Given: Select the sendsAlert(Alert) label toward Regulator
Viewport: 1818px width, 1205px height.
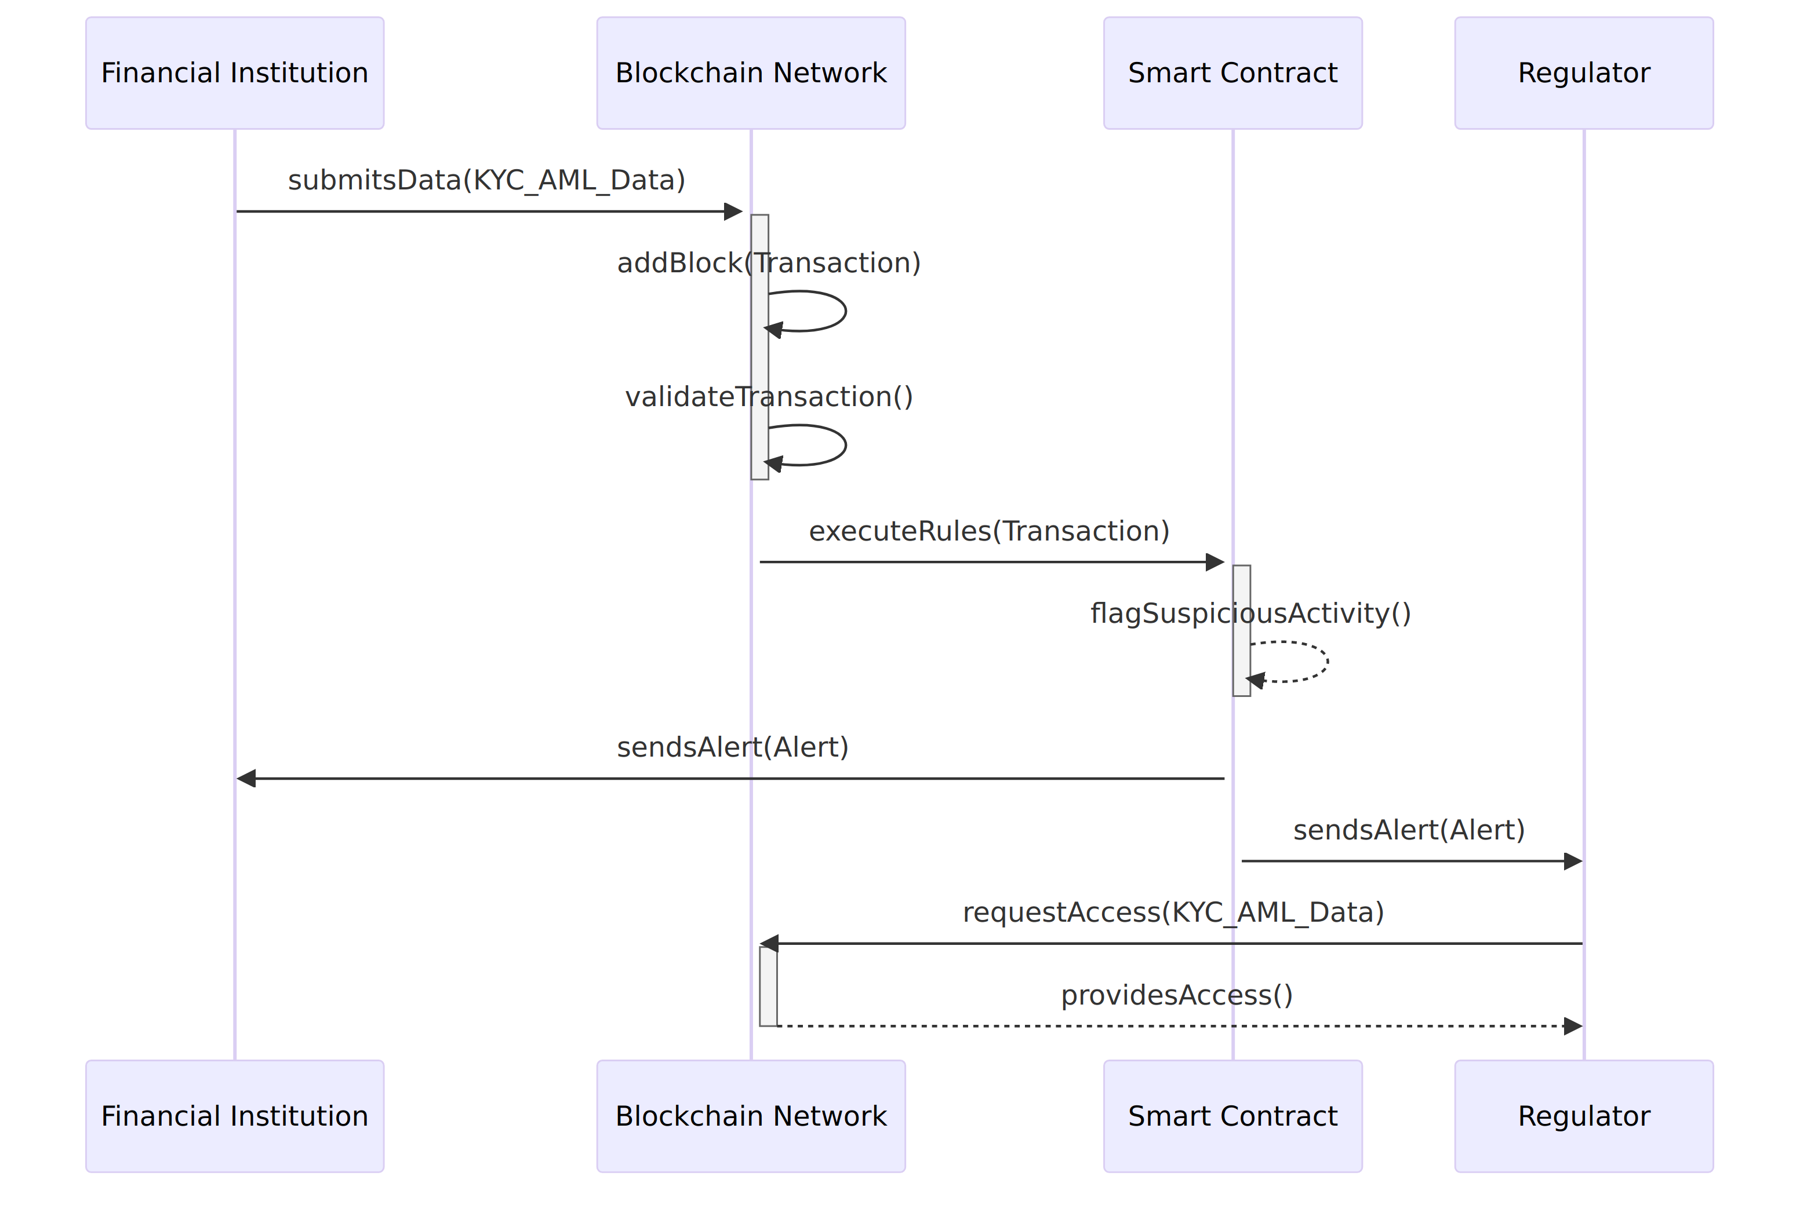Looking at the screenshot, I should (x=1409, y=831).
